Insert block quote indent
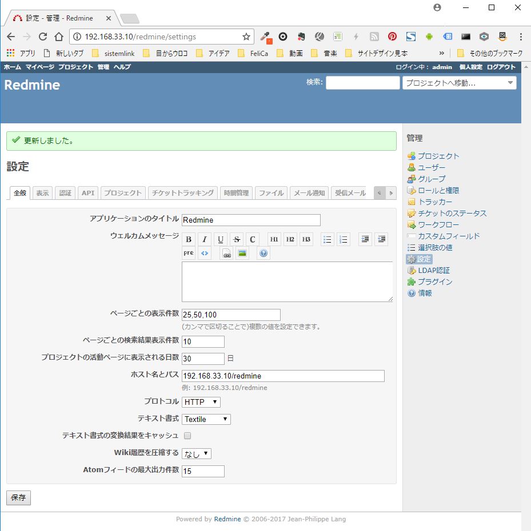The height and width of the screenshot is (531, 531). [x=365, y=239]
